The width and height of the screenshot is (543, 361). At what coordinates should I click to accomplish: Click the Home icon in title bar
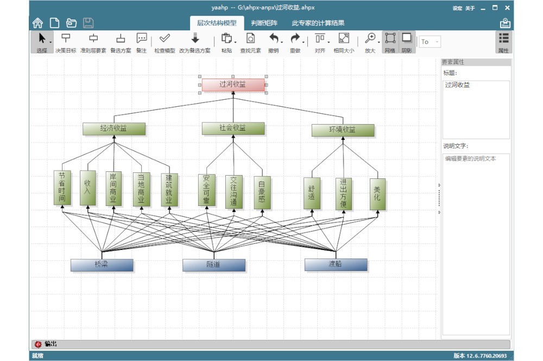pyautogui.click(x=37, y=23)
